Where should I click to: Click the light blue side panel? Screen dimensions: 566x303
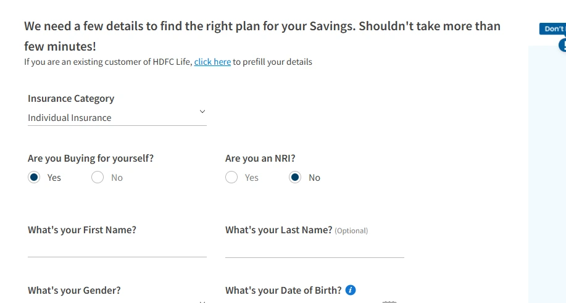547,173
